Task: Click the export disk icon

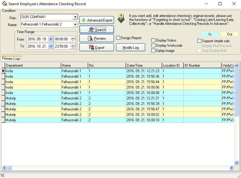Action: click(x=92, y=47)
